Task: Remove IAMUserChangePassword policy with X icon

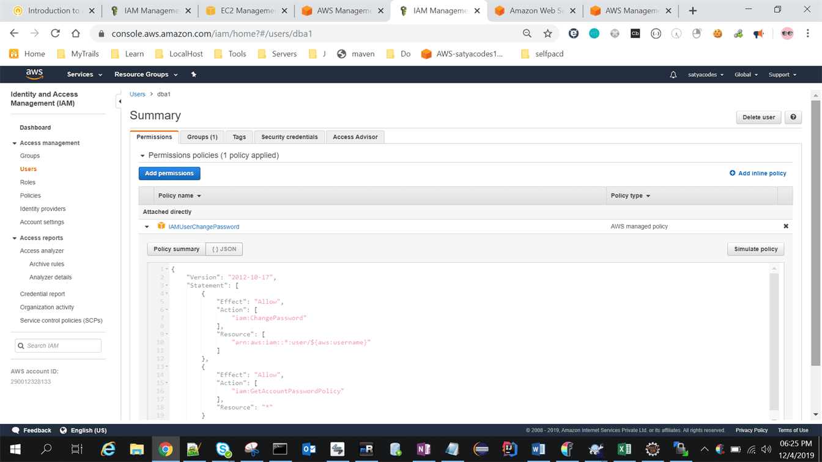Action: [786, 226]
